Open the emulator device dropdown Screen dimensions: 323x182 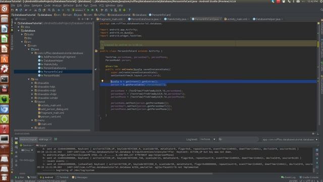[x=27, y=150]
